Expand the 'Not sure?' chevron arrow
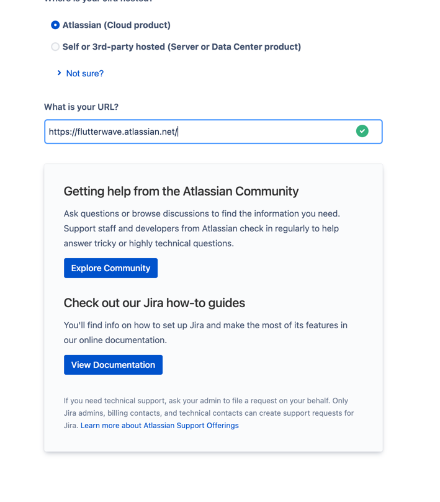Screen dimensions: 440x502 (59, 73)
